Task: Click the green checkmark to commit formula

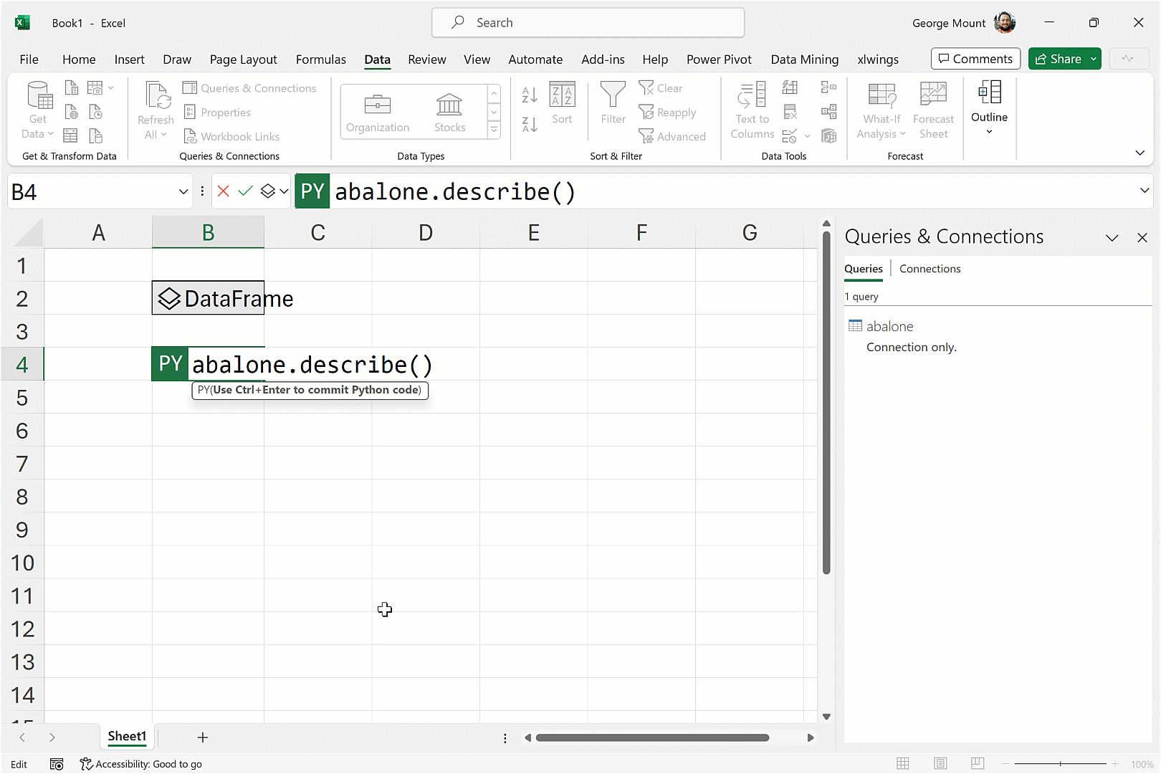Action: coord(245,191)
